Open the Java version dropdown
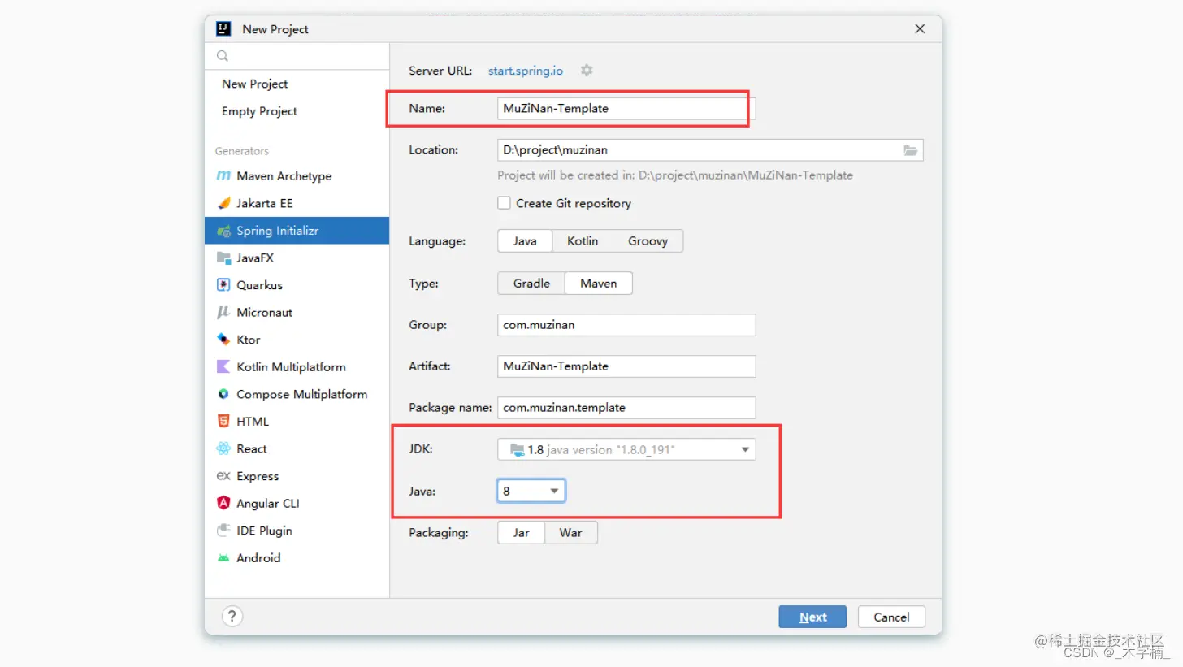This screenshot has height=667, width=1183. [x=531, y=491]
